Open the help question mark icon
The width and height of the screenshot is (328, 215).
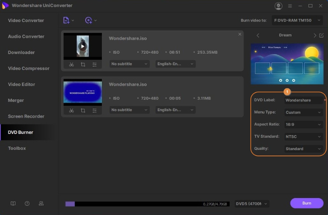[27, 203]
